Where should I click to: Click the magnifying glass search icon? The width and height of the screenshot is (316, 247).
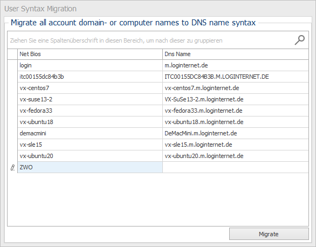click(300, 40)
